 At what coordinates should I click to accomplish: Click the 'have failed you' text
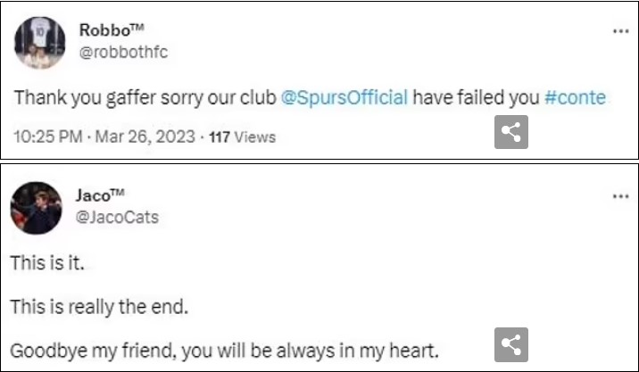click(476, 97)
